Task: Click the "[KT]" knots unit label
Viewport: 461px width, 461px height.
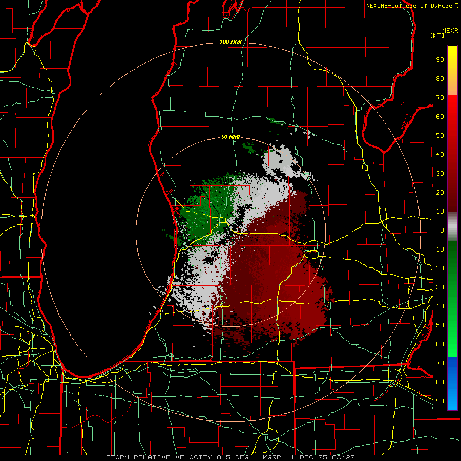Action: coord(437,35)
